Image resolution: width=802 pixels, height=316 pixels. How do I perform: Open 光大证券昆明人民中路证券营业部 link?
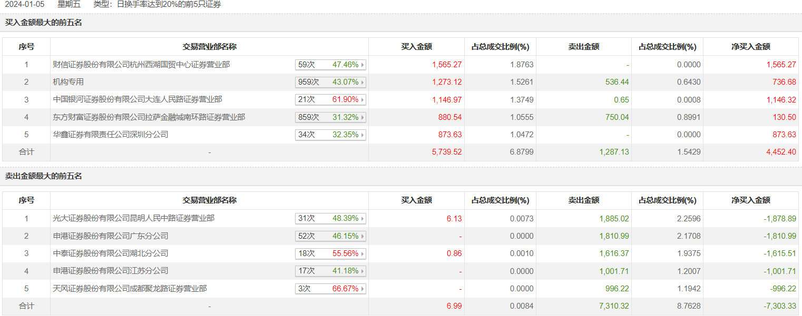[x=134, y=218]
